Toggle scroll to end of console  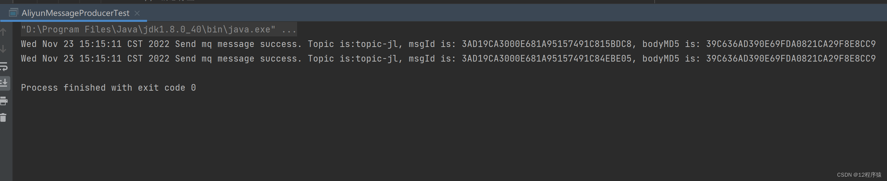pos(4,83)
